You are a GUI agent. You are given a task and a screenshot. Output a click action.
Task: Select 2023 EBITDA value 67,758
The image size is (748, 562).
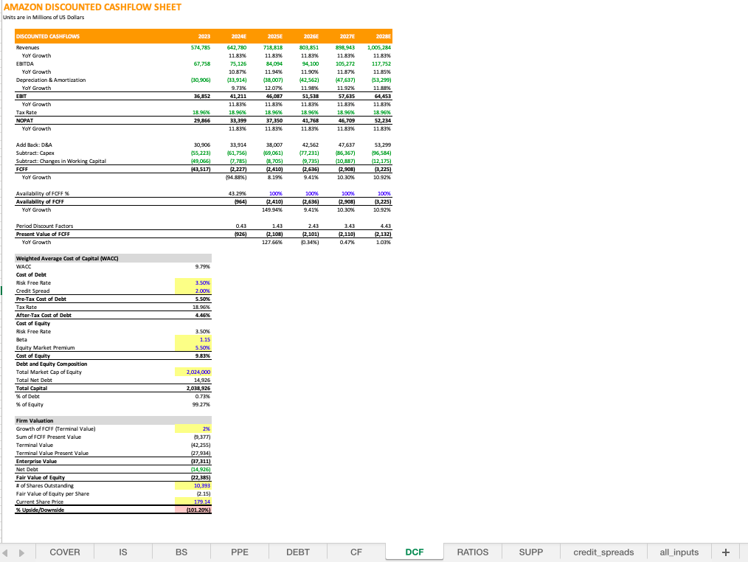(x=202, y=64)
